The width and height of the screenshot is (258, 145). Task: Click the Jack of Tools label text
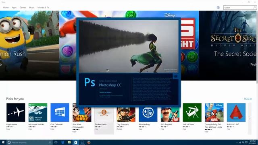[x=188, y=124]
